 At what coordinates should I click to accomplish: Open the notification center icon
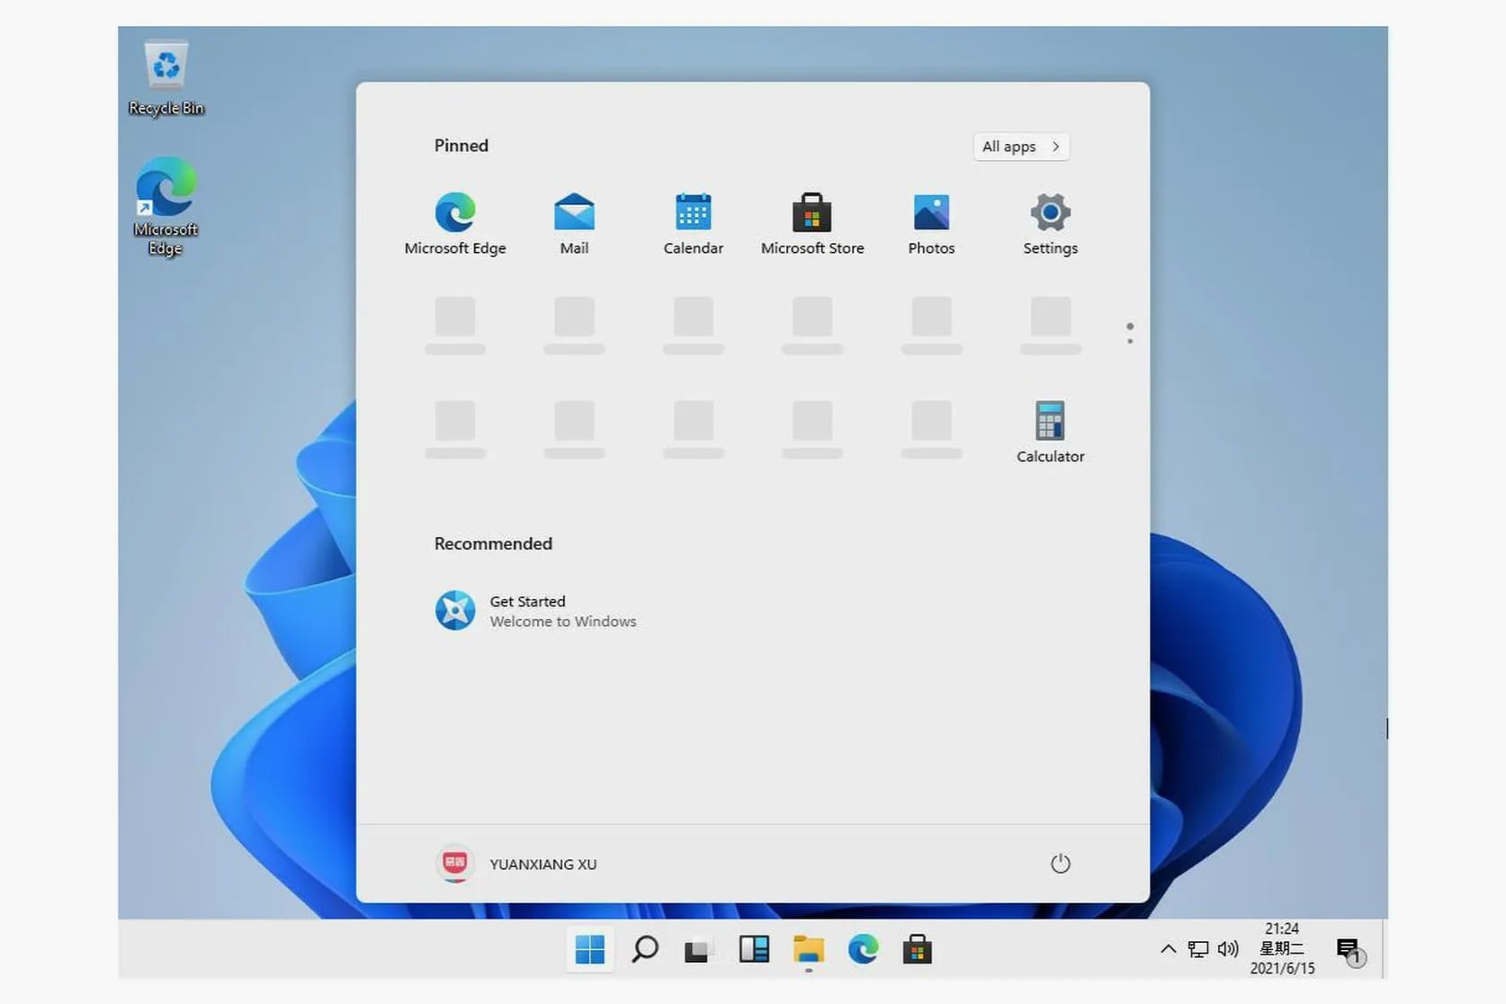(x=1349, y=950)
